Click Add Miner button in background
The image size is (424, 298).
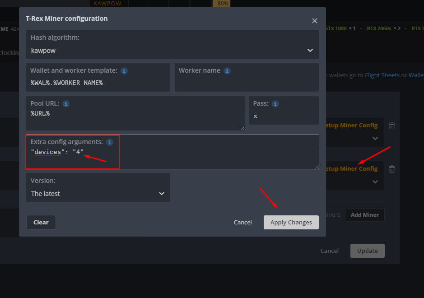[x=364, y=215]
